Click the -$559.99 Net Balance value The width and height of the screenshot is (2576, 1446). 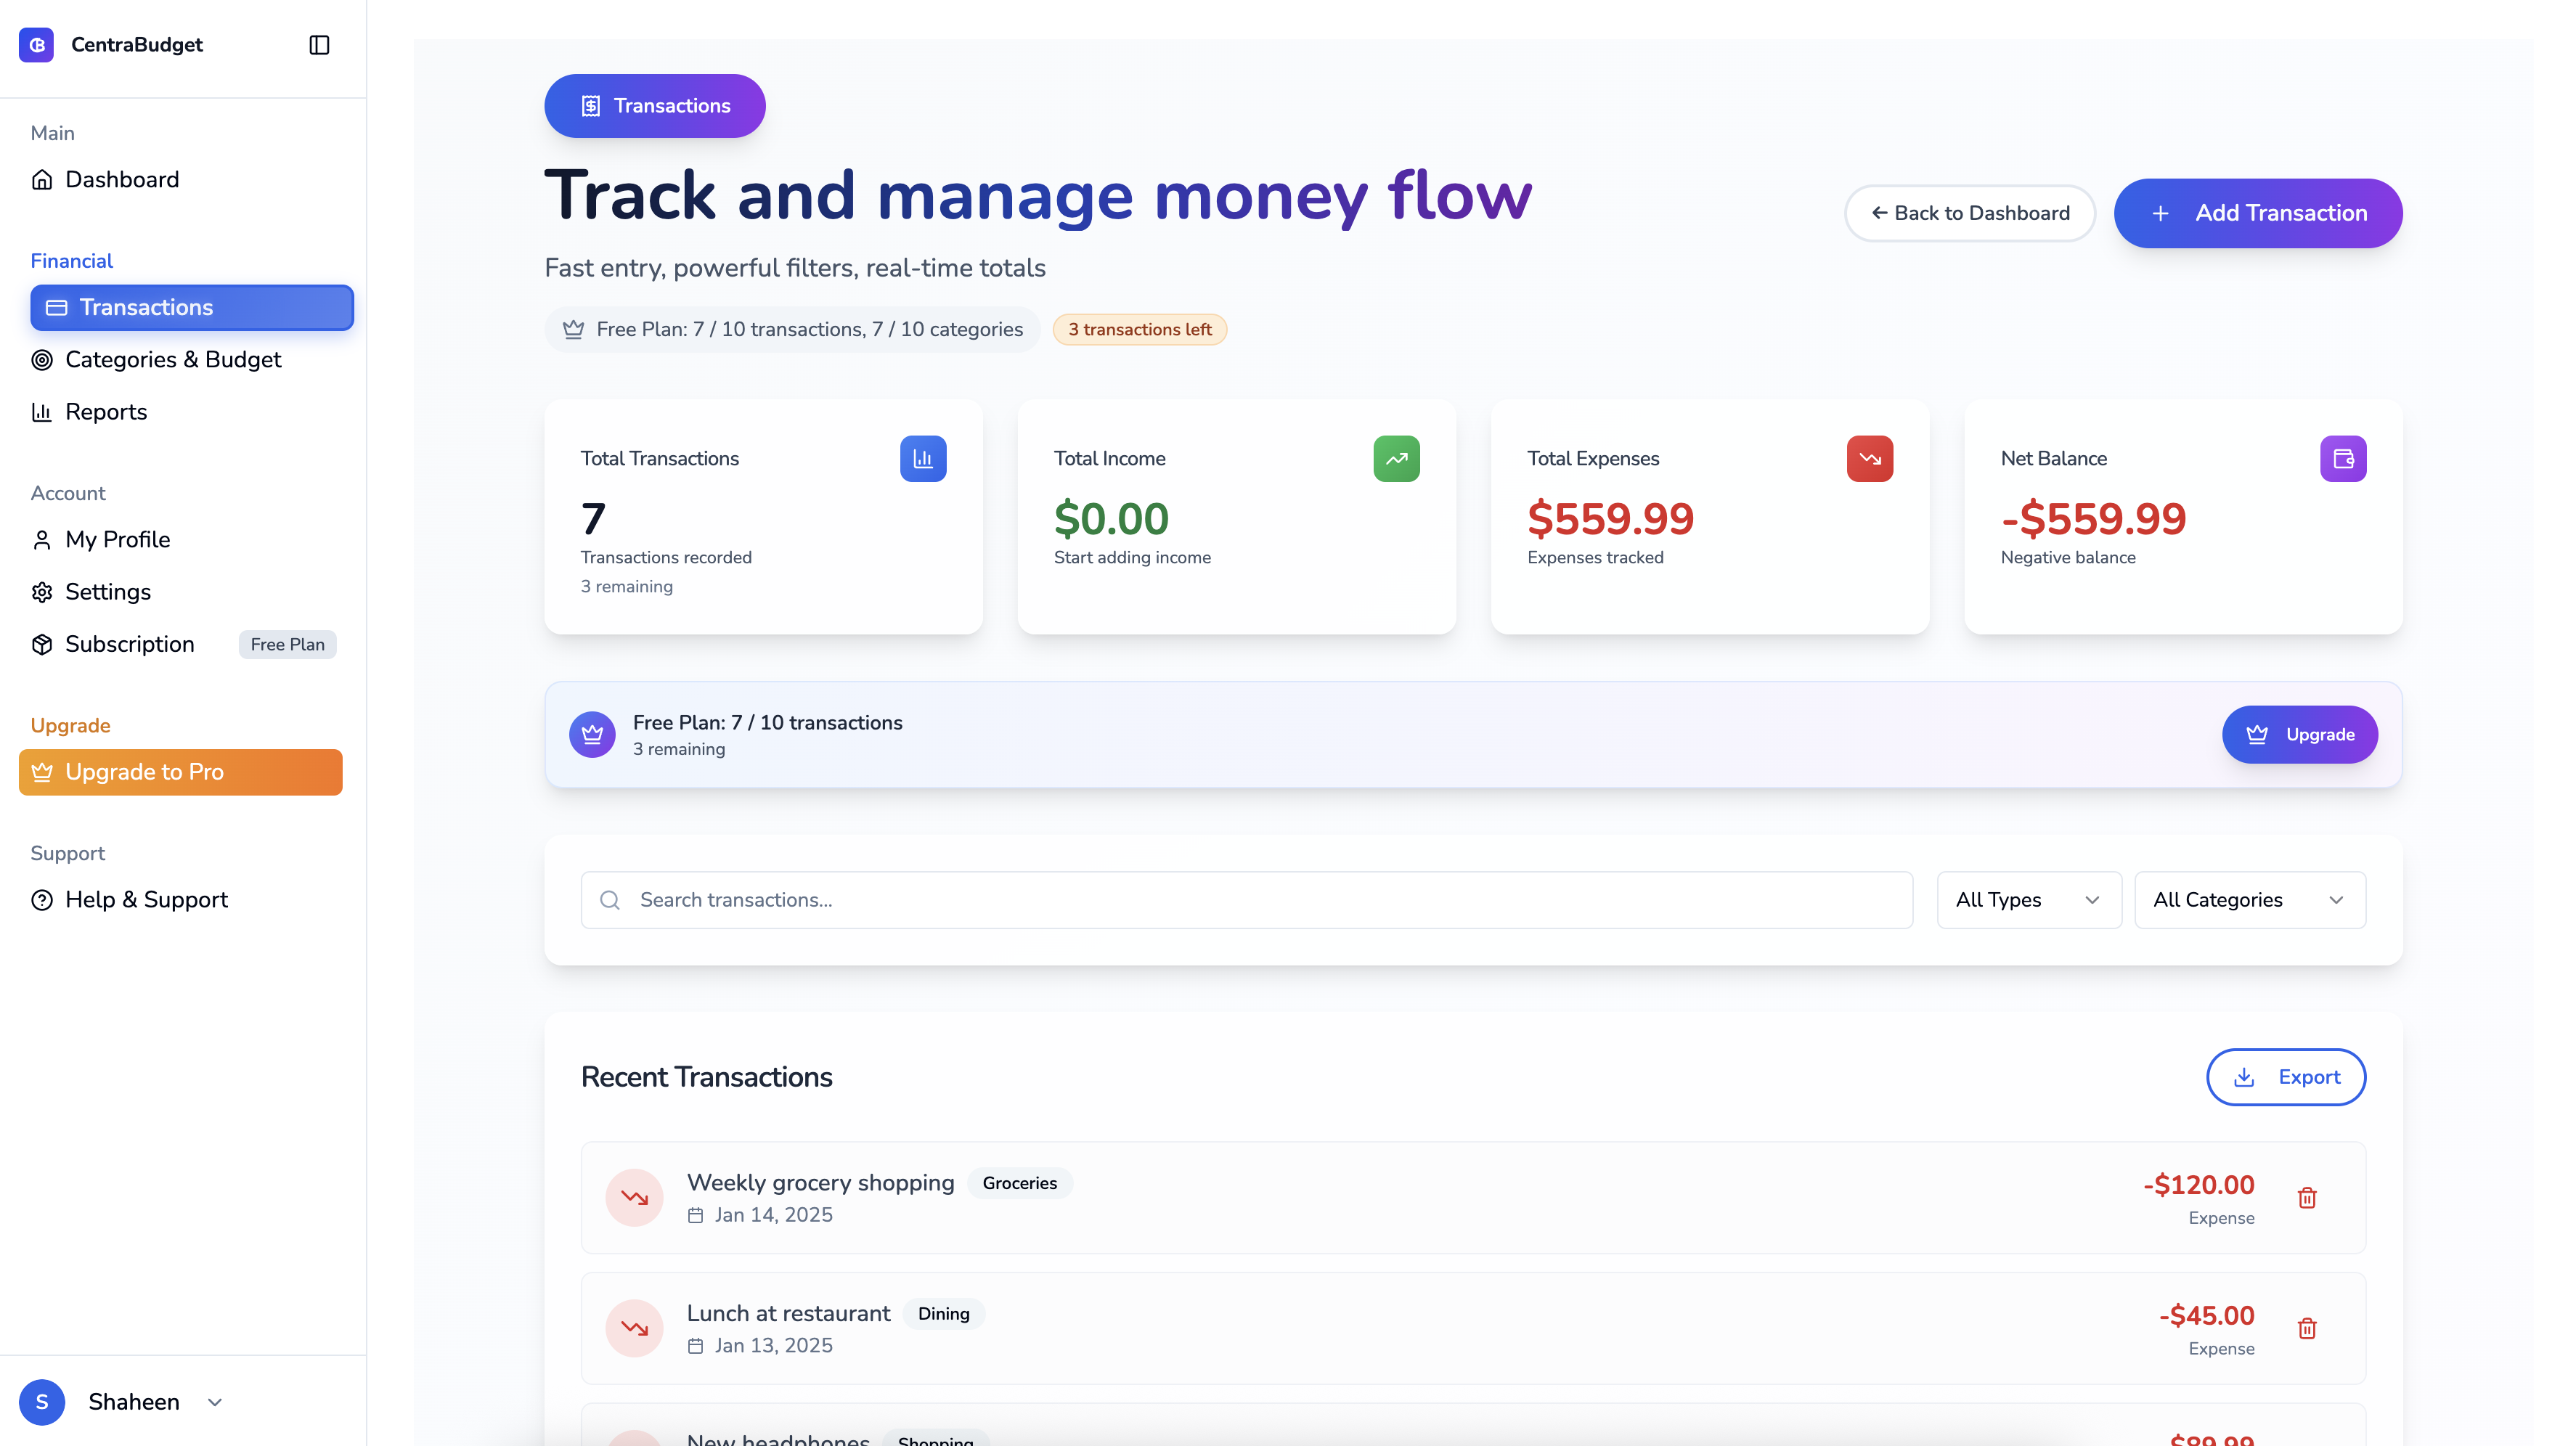(2094, 519)
